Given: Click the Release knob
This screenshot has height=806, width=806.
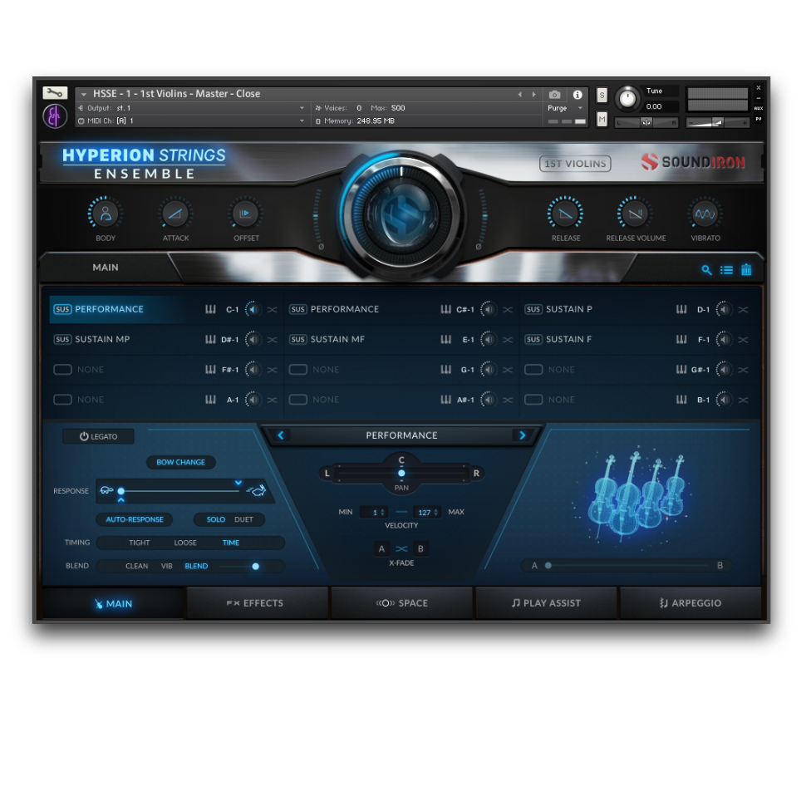Looking at the screenshot, I should 565,213.
